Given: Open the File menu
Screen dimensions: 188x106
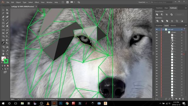Looking at the screenshot, I should [x=8, y=2].
